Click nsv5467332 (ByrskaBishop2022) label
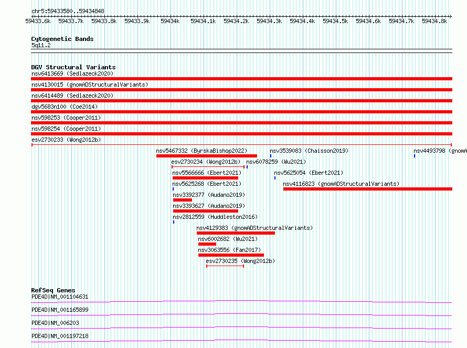The height and width of the screenshot is (348, 467). click(201, 151)
